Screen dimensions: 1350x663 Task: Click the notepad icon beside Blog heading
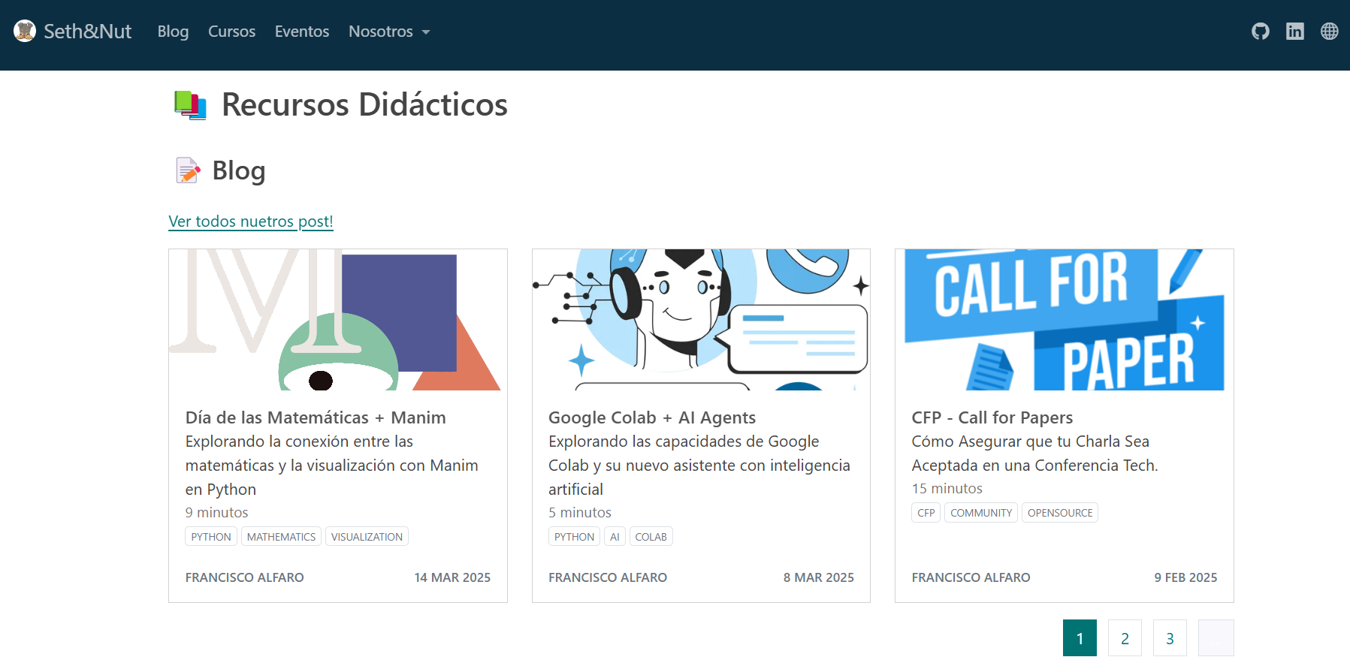pos(188,170)
